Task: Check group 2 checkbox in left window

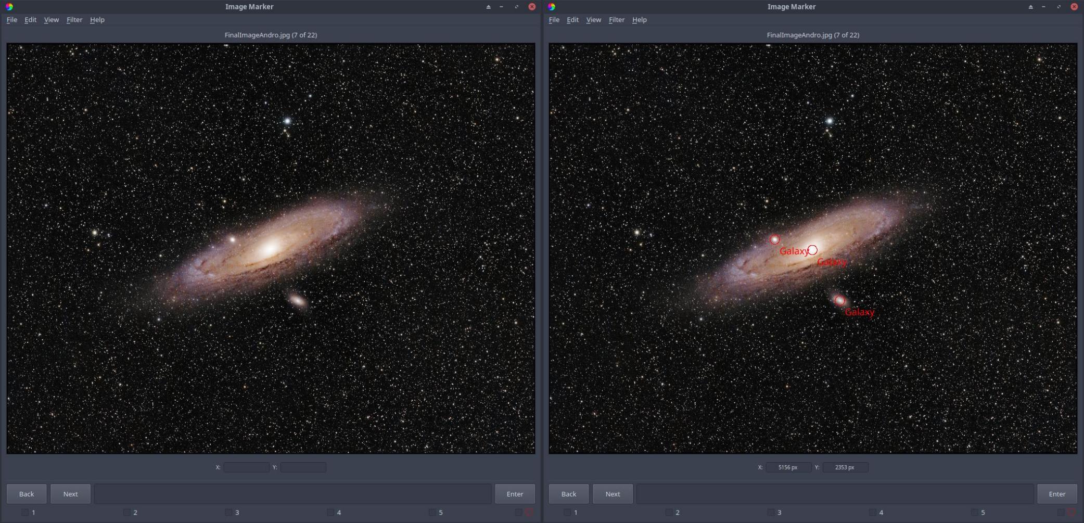Action: tap(127, 513)
